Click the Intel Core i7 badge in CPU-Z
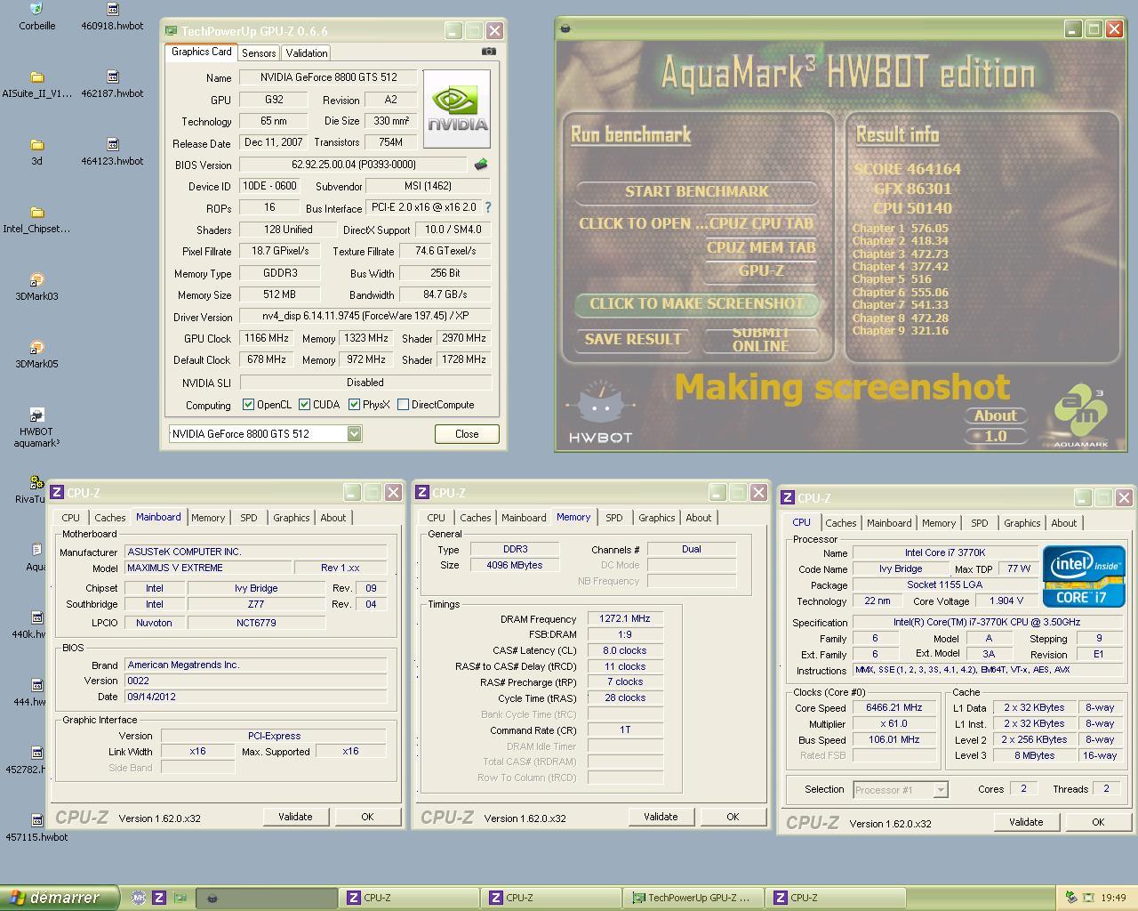Image resolution: width=1138 pixels, height=911 pixels. pyautogui.click(x=1084, y=576)
